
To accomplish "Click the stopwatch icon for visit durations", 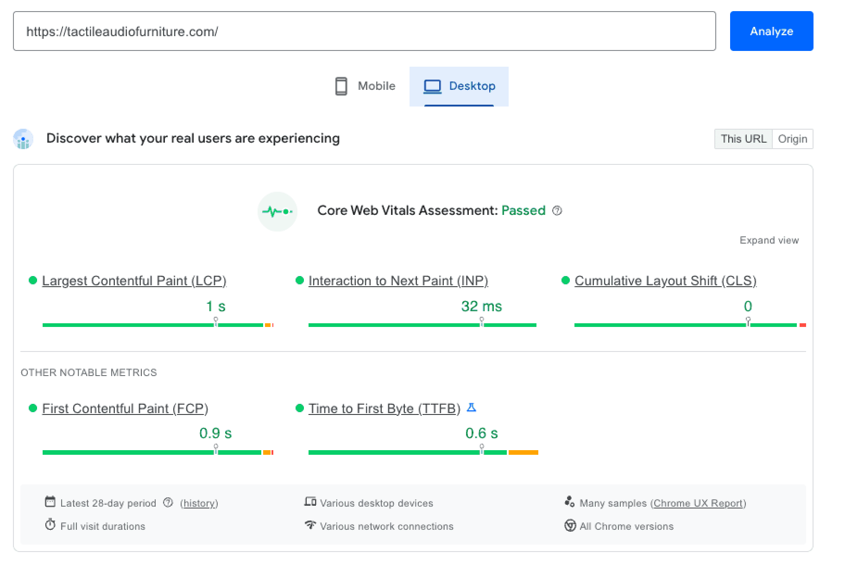I will [x=50, y=525].
